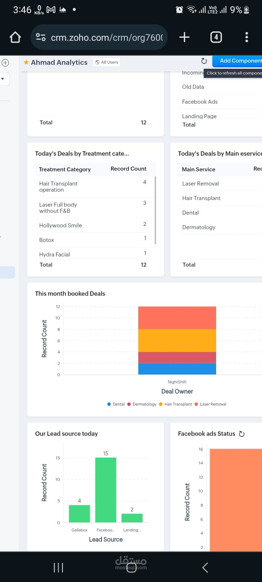Expand the left sidebar dropdown arrow

coord(3,79)
